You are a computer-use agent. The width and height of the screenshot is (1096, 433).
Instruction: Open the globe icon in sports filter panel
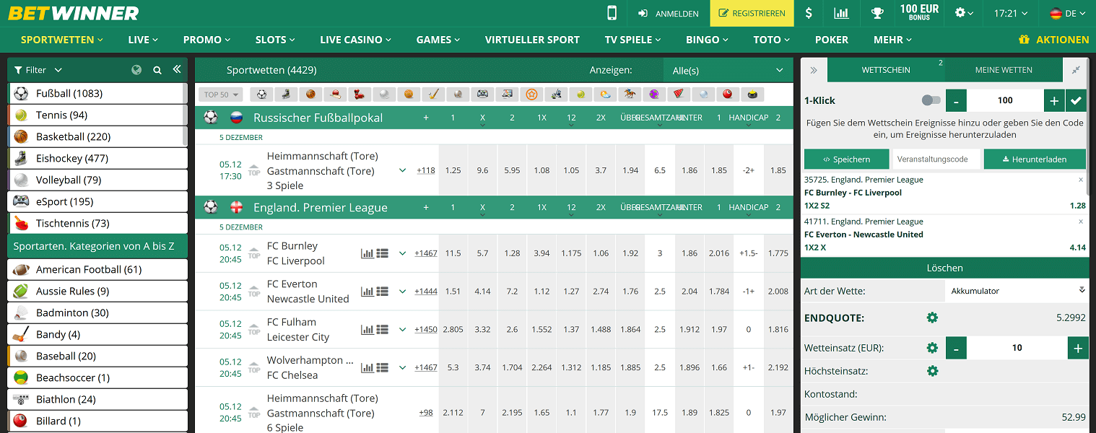point(137,70)
